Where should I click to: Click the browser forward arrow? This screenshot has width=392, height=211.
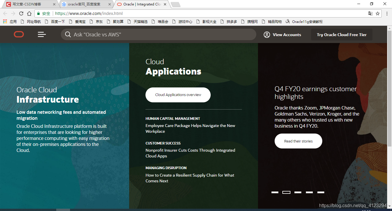click(13, 13)
